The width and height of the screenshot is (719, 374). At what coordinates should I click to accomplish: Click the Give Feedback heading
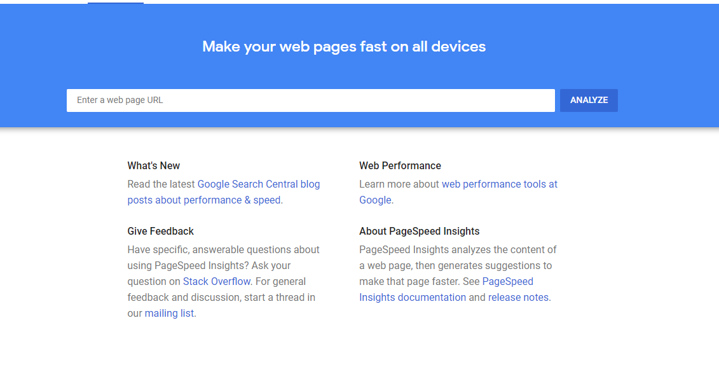[160, 232]
